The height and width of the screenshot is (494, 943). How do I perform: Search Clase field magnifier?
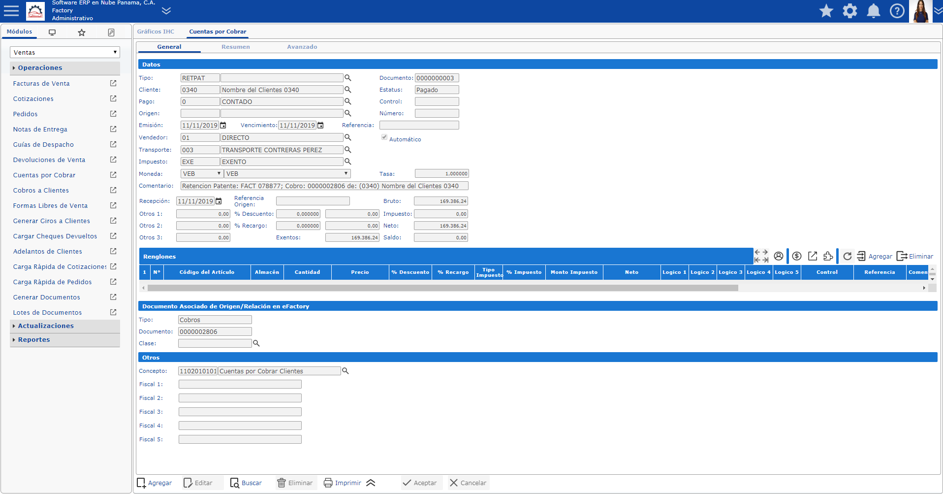(x=256, y=343)
